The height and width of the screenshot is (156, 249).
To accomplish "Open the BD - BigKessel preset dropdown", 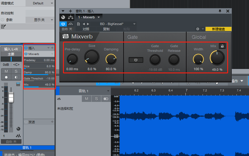I will pyautogui.click(x=114, y=24).
